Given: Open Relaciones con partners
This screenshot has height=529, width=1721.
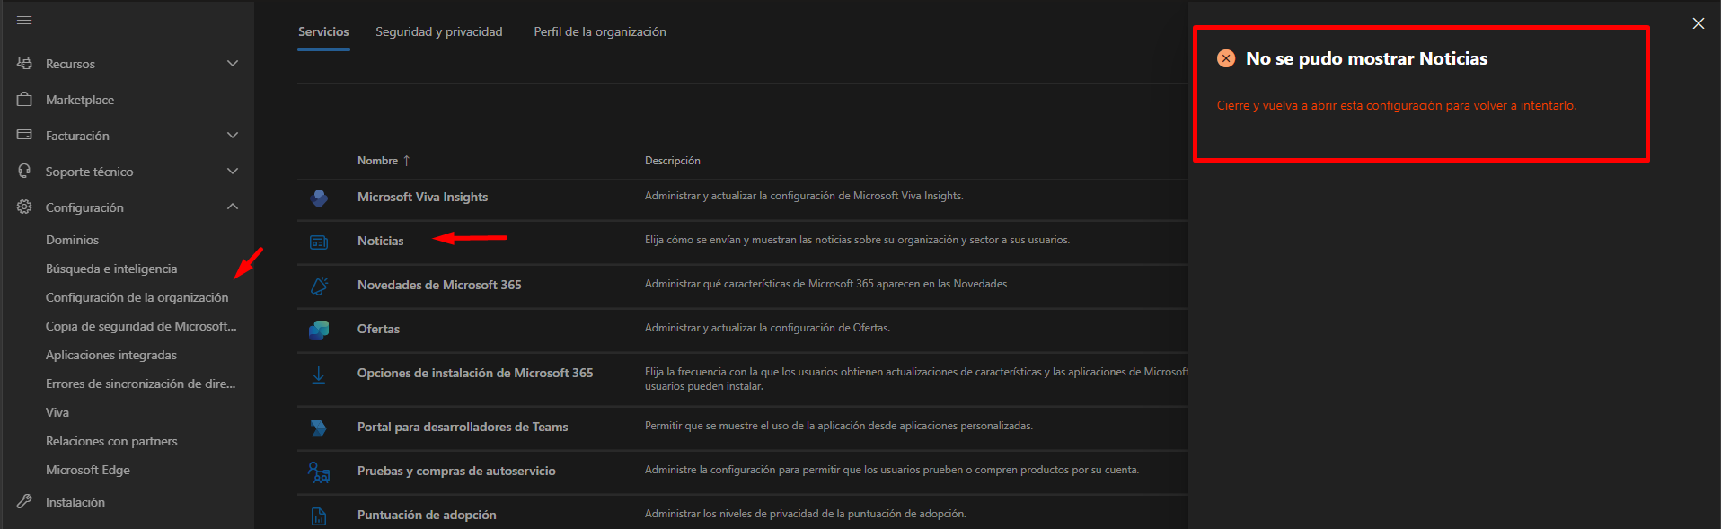Looking at the screenshot, I should [x=111, y=441].
